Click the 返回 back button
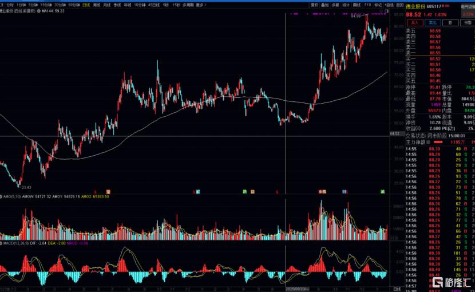Image resolution: width=475 pixels, height=292 pixels. (x=400, y=5)
